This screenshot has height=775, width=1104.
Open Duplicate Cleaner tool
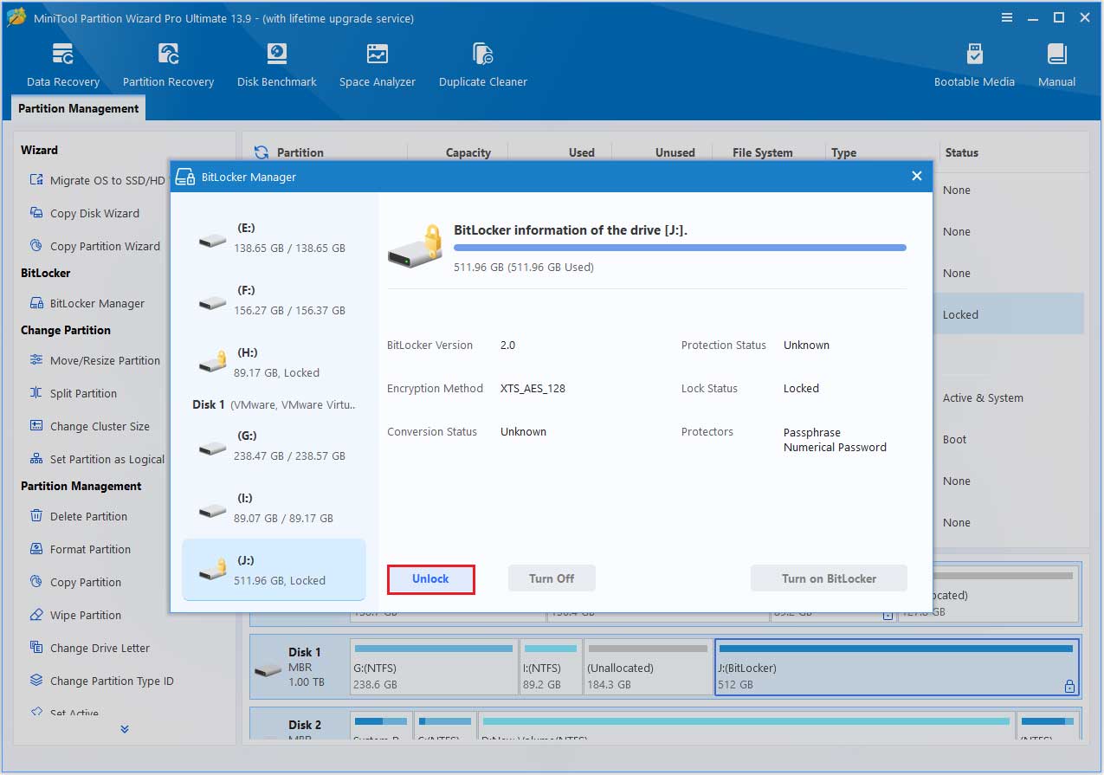[483, 65]
